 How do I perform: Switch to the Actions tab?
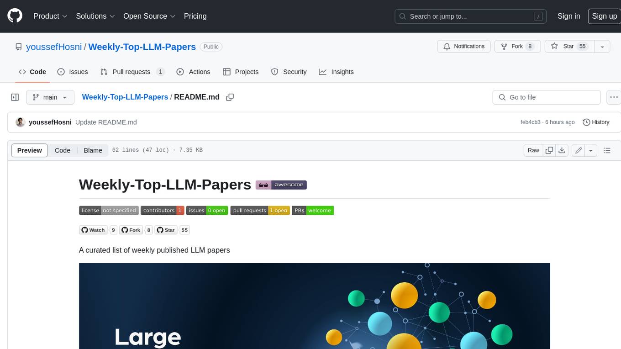pyautogui.click(x=193, y=72)
